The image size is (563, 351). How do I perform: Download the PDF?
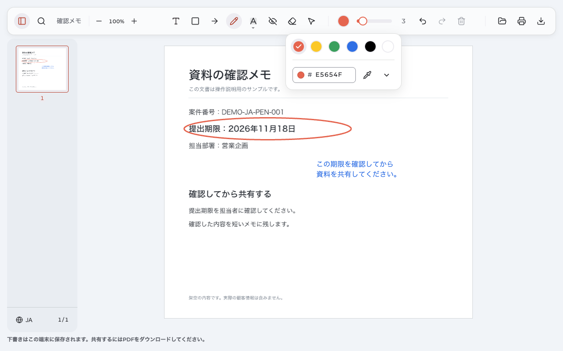tap(541, 21)
